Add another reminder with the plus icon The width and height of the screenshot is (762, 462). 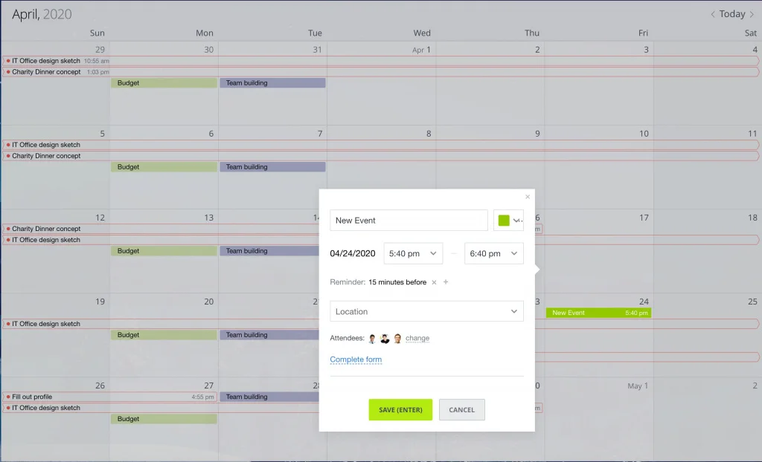(x=446, y=282)
